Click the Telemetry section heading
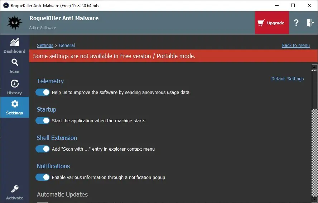The image size is (318, 203). tap(50, 81)
